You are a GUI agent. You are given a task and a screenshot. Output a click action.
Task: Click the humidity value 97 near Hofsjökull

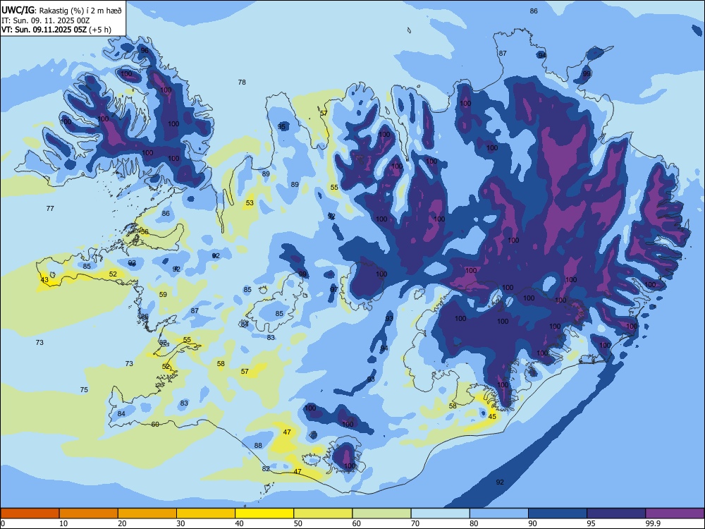coord(333,289)
